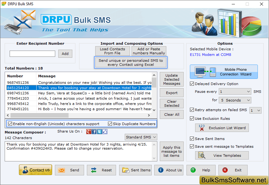269x185 pixels.
Task: Click the envelope icon on Send button
Action: click(61, 170)
